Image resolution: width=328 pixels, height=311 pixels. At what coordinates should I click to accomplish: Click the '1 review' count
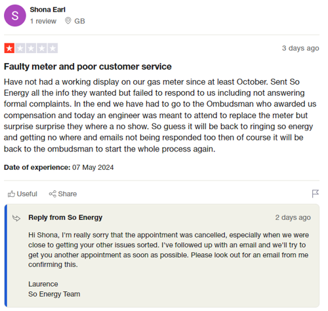click(43, 21)
